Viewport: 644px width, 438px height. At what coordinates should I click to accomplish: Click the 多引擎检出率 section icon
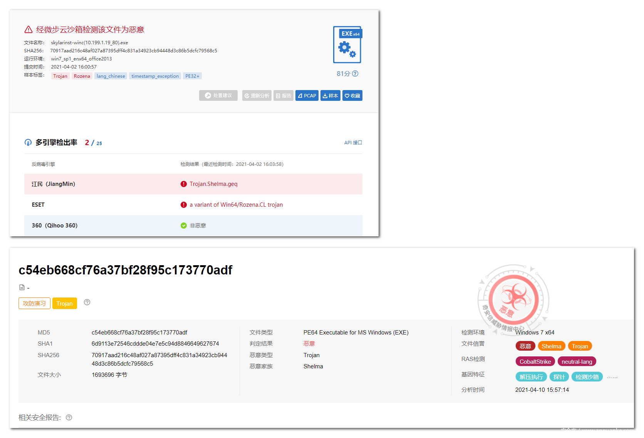(28, 143)
